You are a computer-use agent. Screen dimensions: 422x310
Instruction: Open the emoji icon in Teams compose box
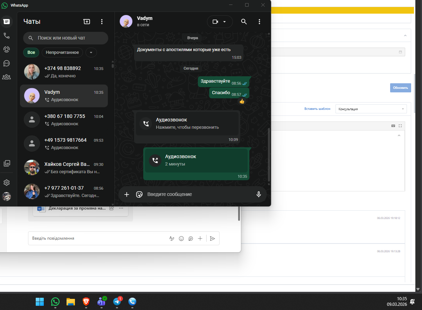click(181, 238)
